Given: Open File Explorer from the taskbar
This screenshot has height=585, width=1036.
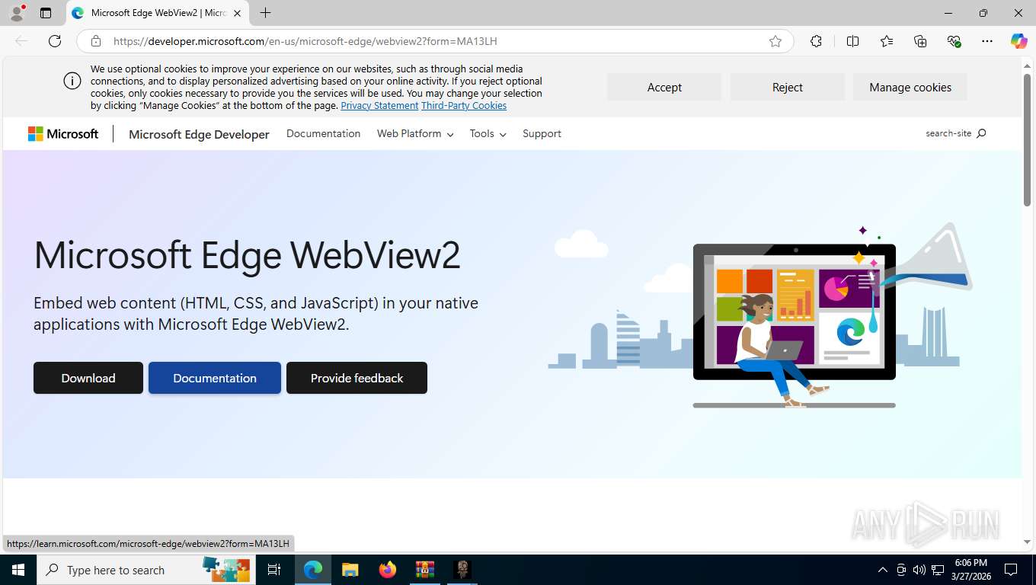Looking at the screenshot, I should click(x=350, y=570).
